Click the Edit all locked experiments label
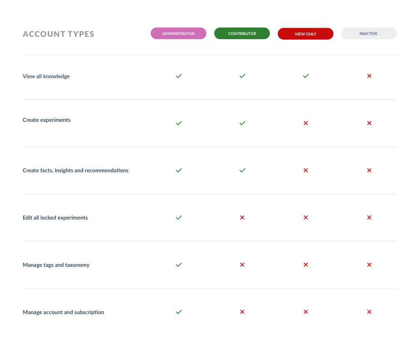The image size is (412, 345). click(55, 218)
